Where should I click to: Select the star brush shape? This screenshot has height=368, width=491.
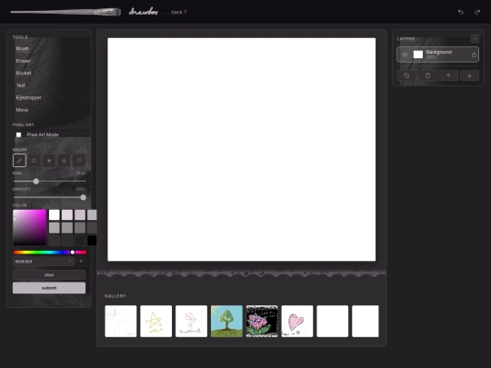click(64, 161)
